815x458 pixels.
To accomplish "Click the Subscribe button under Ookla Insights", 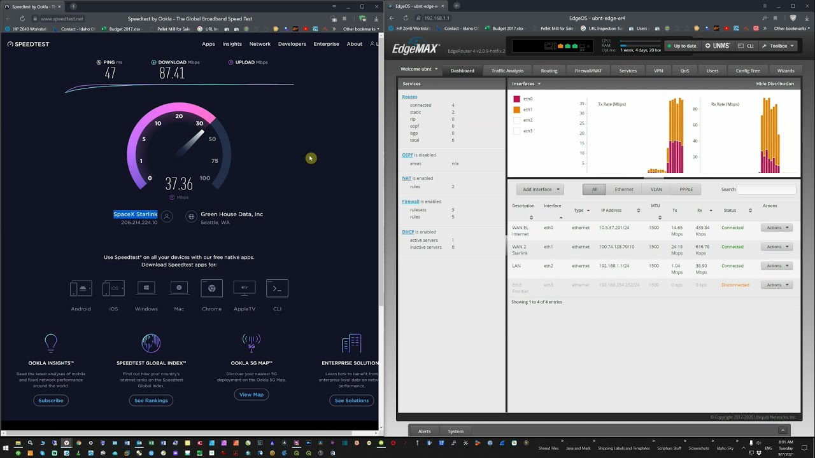I will [51, 400].
